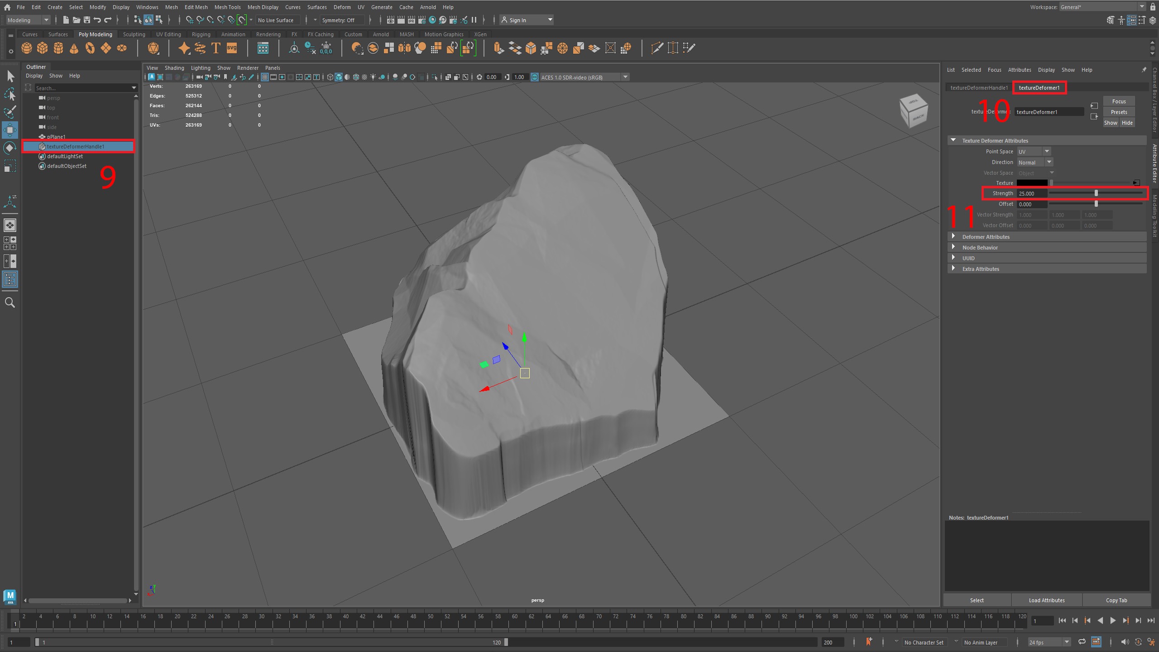Click the Multi-Cut tool shelf icon
The height and width of the screenshot is (652, 1159).
[x=657, y=48]
